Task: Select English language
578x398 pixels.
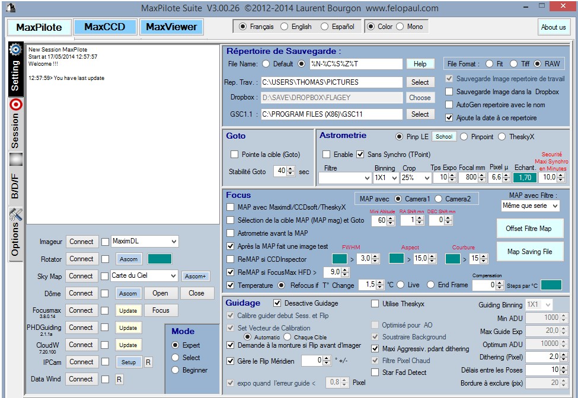Action: click(296, 27)
